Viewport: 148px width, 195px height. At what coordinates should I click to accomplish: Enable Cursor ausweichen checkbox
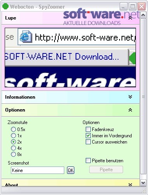(88, 142)
